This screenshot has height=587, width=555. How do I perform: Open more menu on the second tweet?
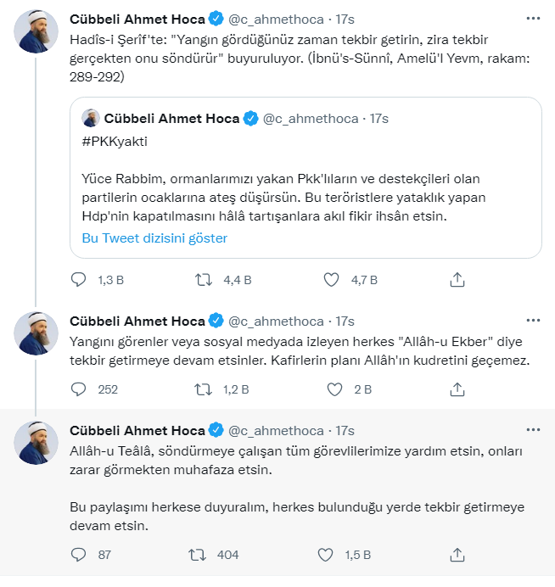pyautogui.click(x=533, y=321)
